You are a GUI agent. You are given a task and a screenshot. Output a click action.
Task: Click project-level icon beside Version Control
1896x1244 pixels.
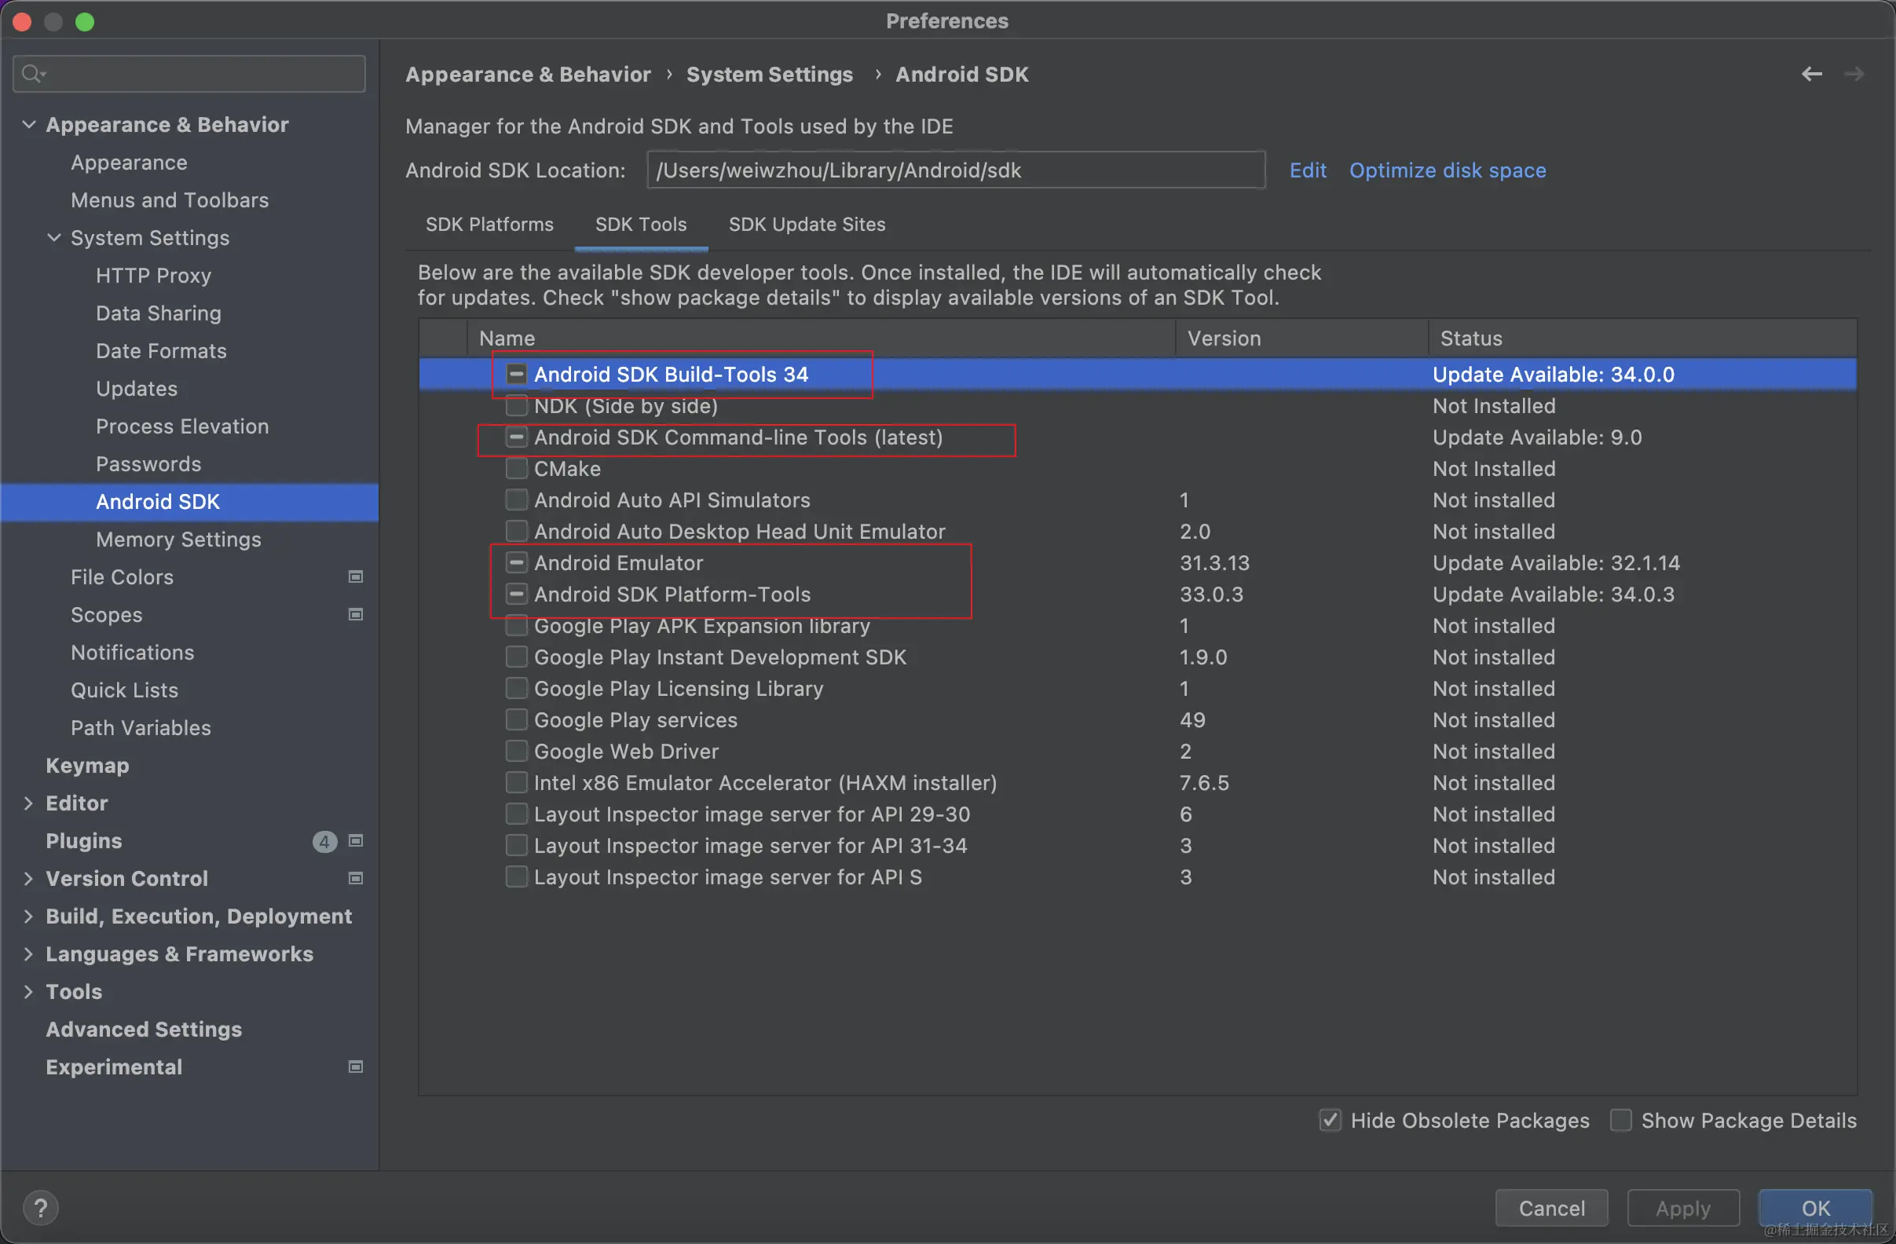356,878
